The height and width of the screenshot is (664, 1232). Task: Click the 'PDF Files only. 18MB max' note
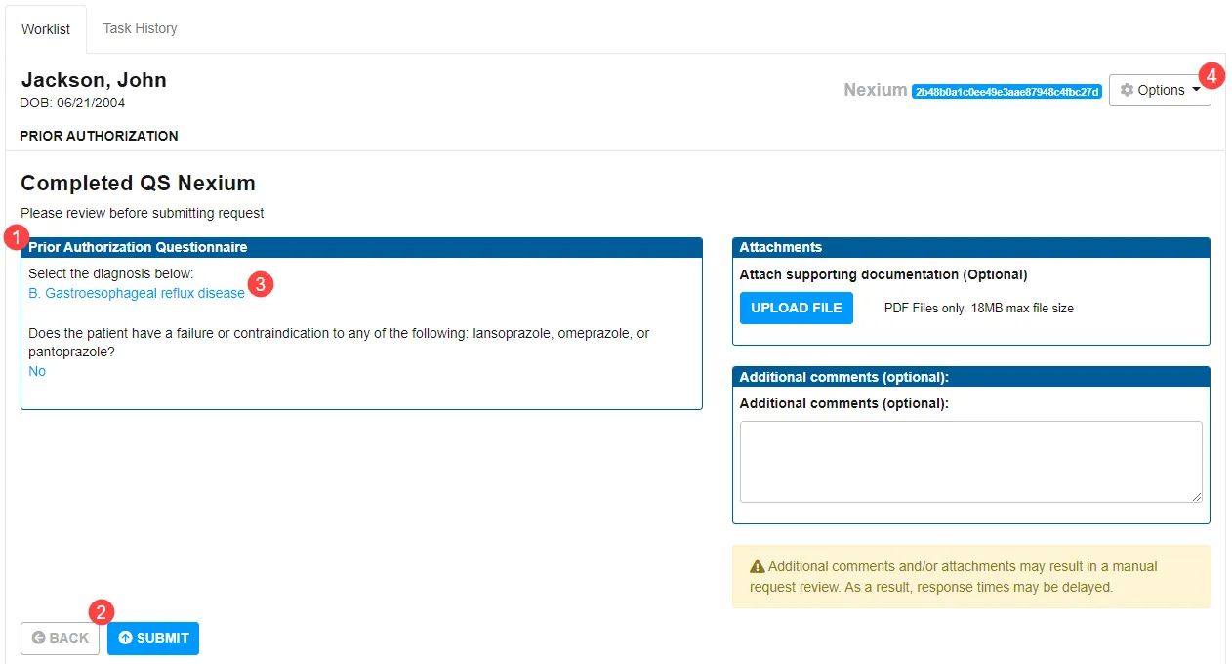[x=978, y=308]
